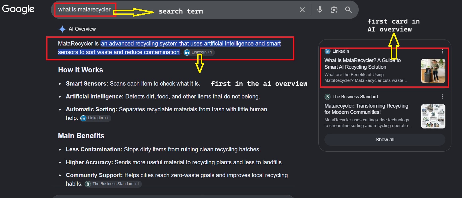Open Google Lens image search
462x198 pixels.
(334, 10)
